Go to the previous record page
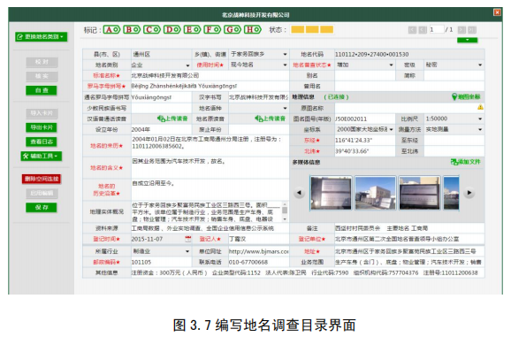This screenshot has width=511, height=337. (x=423, y=30)
